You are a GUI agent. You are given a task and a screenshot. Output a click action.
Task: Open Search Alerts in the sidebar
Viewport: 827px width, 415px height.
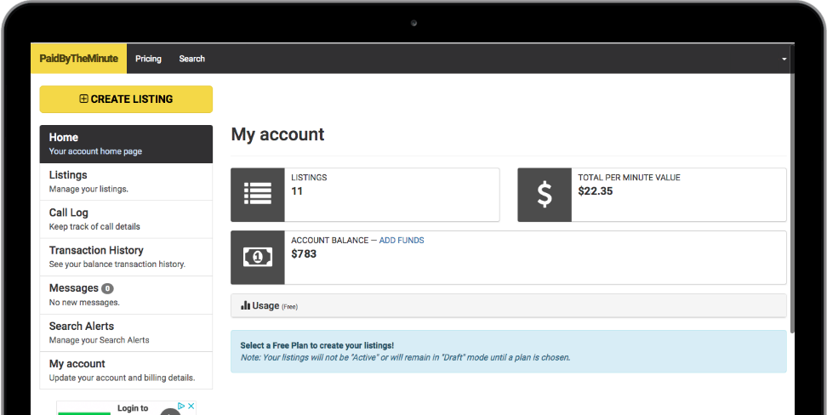126,333
